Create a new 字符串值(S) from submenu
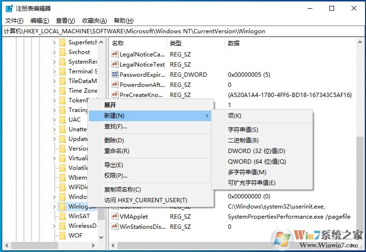The width and height of the screenshot is (366, 252). 262,130
